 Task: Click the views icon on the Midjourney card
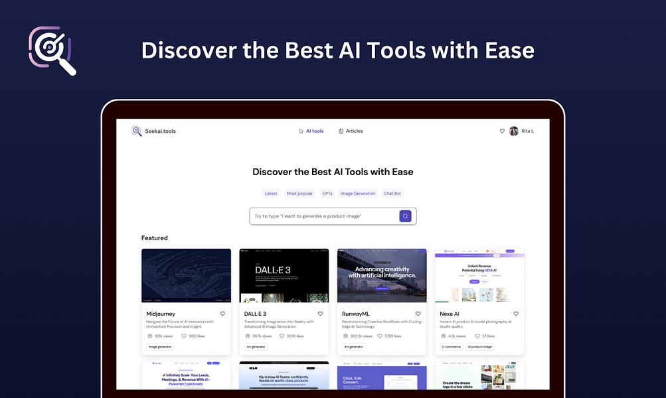pos(149,335)
